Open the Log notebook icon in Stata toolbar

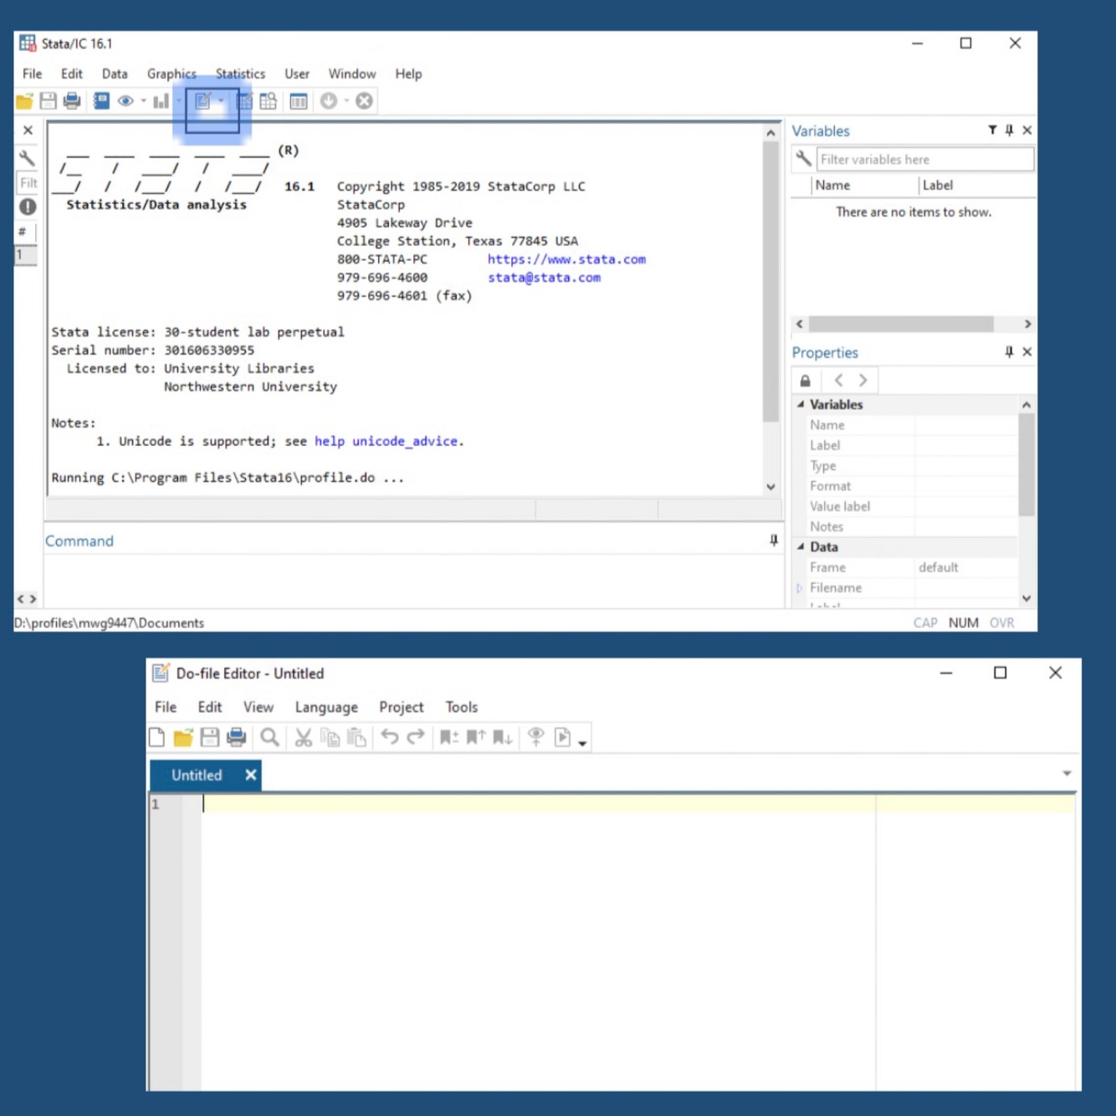point(101,101)
